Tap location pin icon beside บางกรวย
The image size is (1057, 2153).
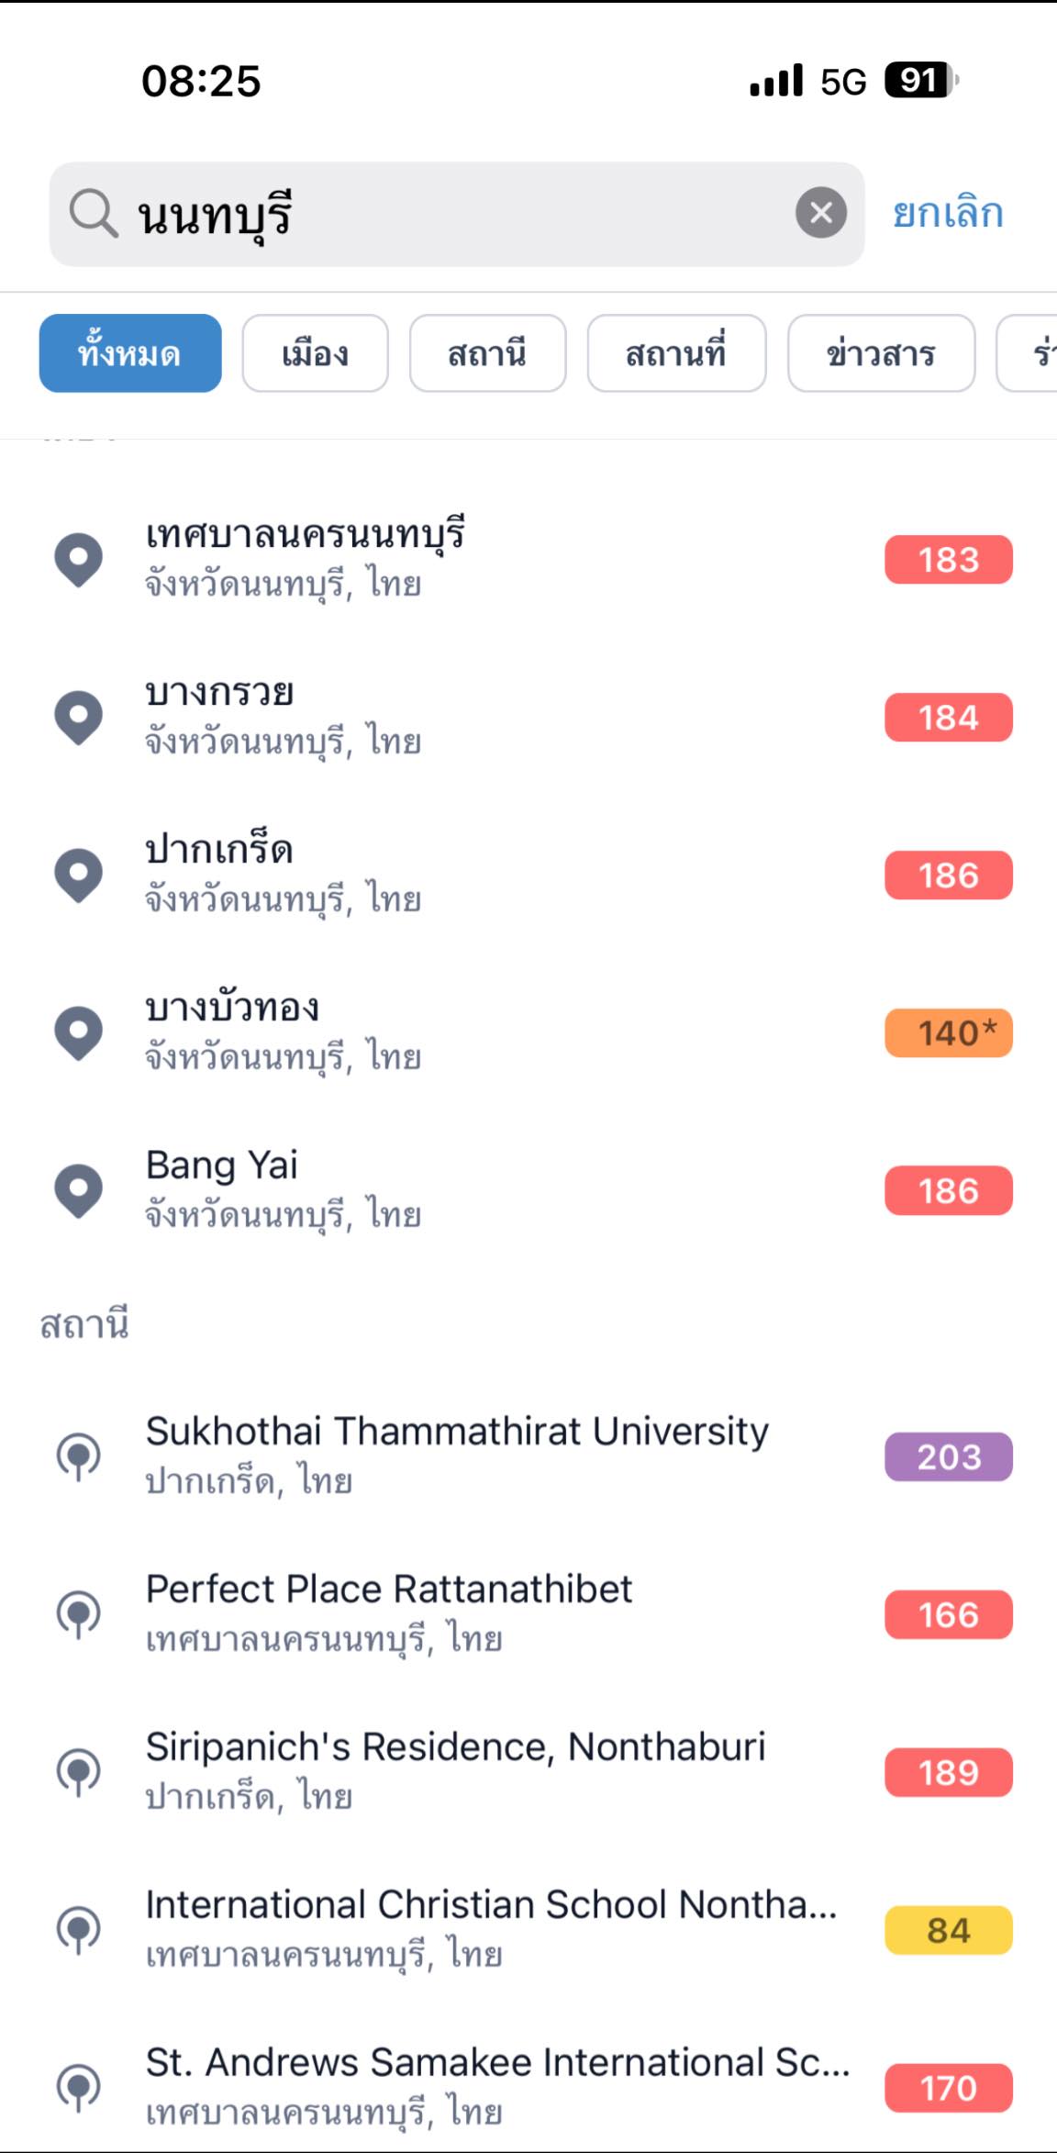tap(79, 717)
